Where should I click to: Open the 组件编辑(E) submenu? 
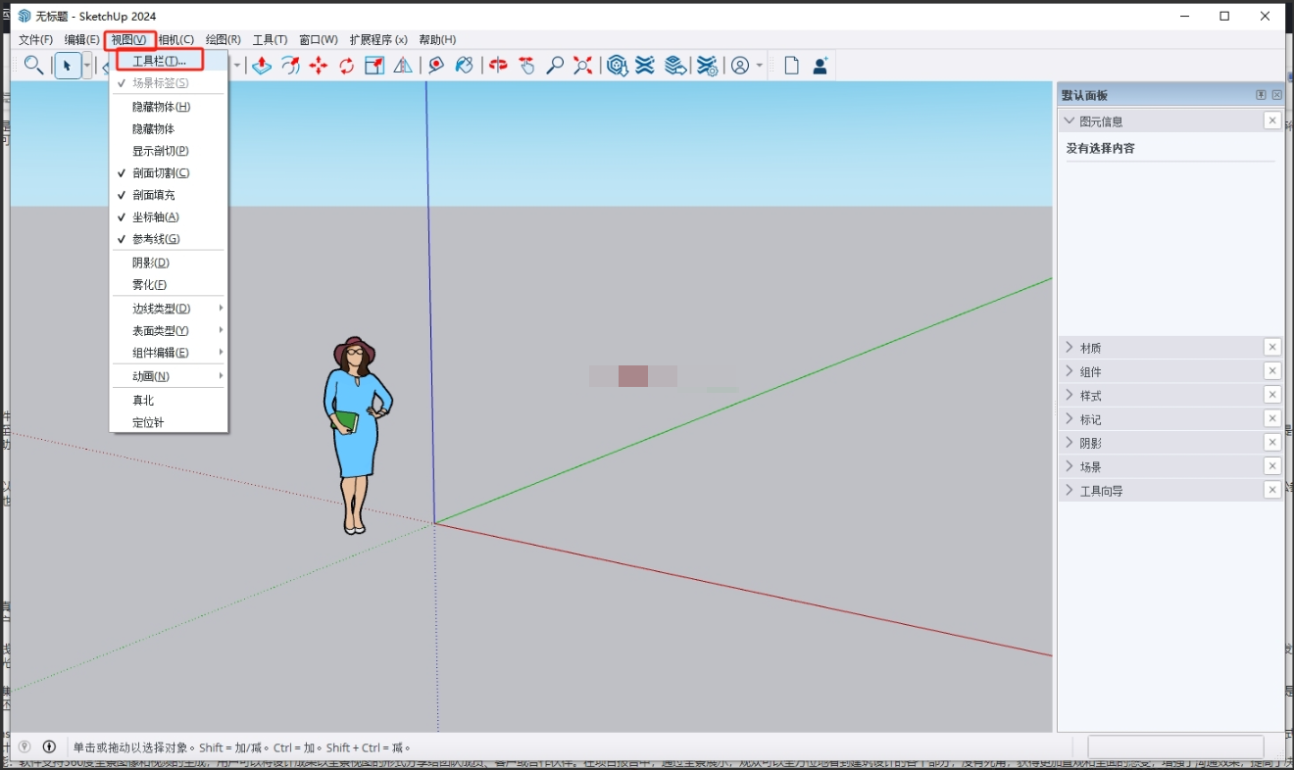169,353
